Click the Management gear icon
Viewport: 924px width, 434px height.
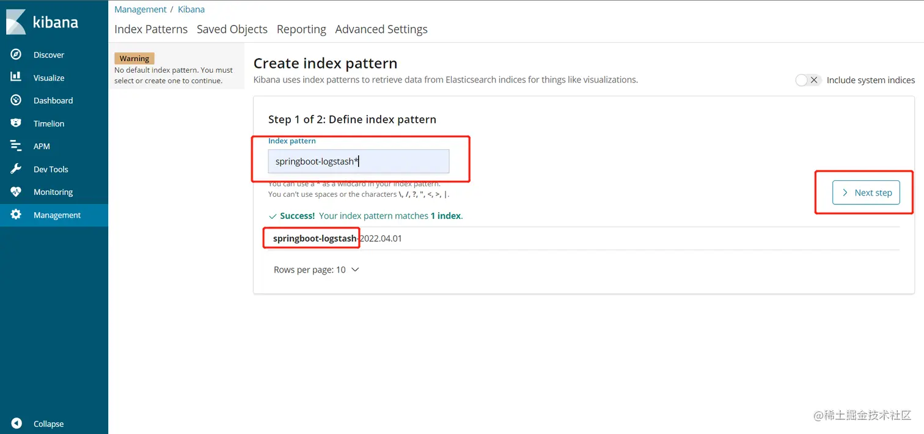coord(16,215)
